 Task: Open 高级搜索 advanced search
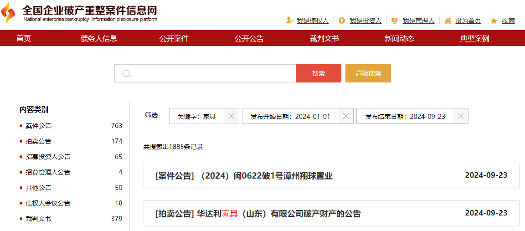click(368, 73)
